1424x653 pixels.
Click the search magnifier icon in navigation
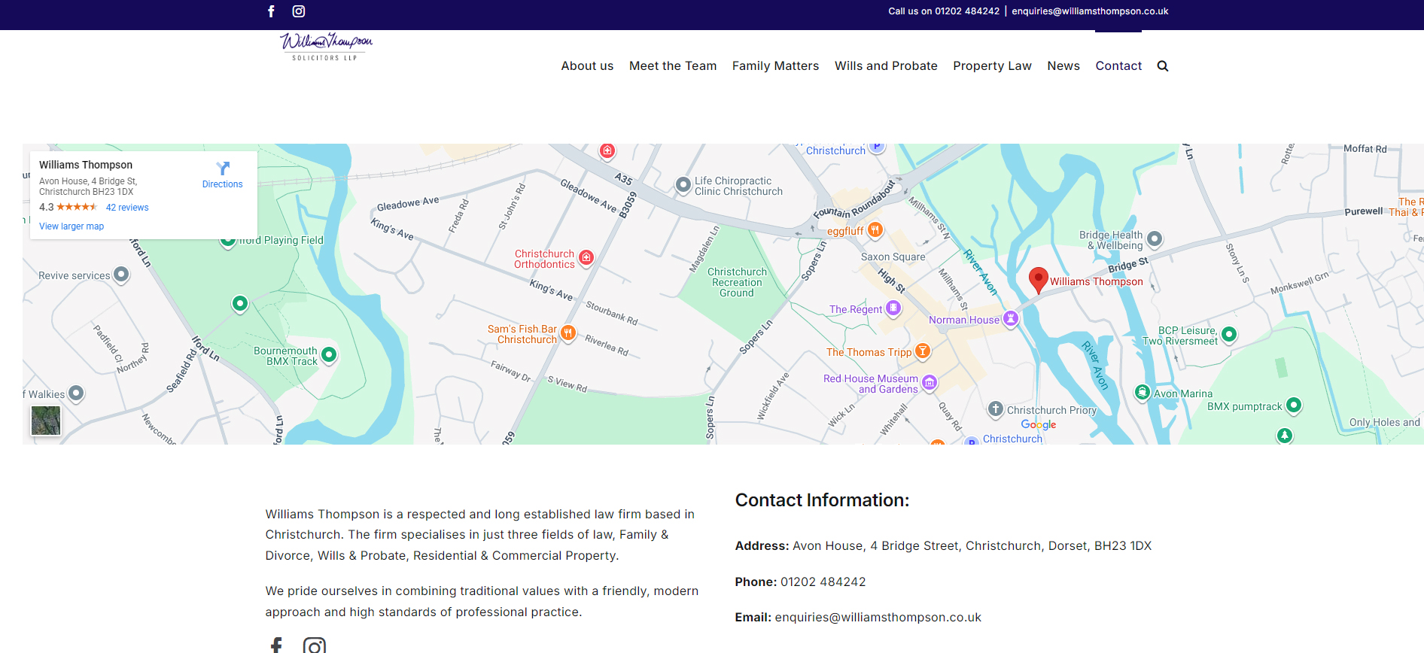tap(1163, 66)
